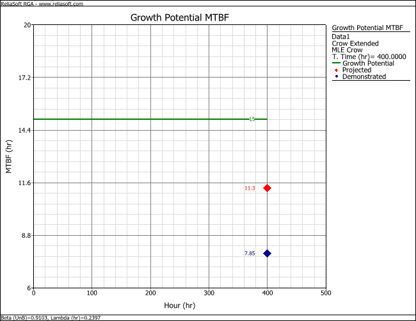Image resolution: width=416 pixels, height=321 pixels.
Task: Click the legend heading 'Growth Potential MTBF'
Action: (369, 28)
